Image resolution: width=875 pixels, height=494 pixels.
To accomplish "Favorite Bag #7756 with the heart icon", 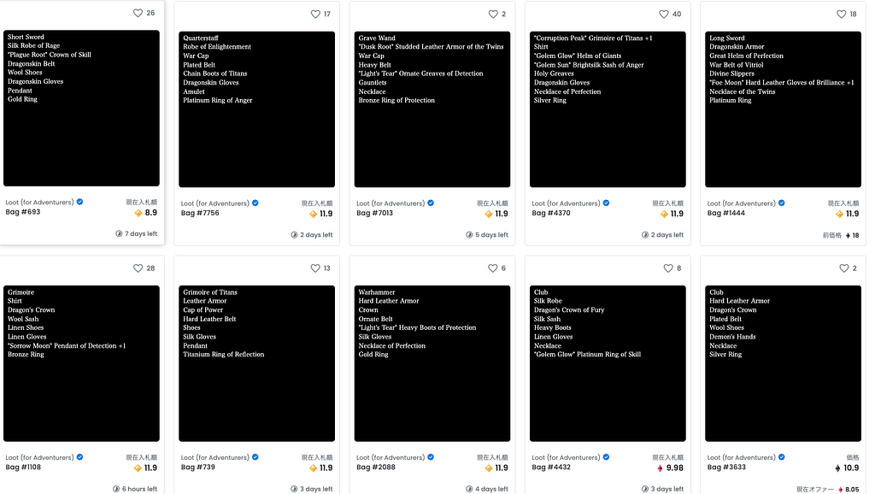I will click(x=315, y=15).
